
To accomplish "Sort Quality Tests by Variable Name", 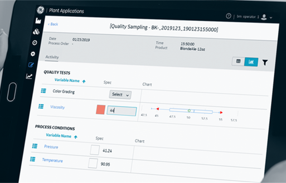I will point(67,80).
